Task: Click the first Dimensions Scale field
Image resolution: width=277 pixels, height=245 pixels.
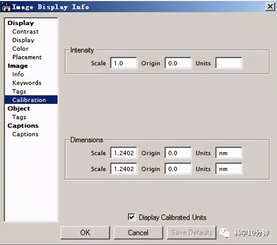Action: pyautogui.click(x=124, y=153)
